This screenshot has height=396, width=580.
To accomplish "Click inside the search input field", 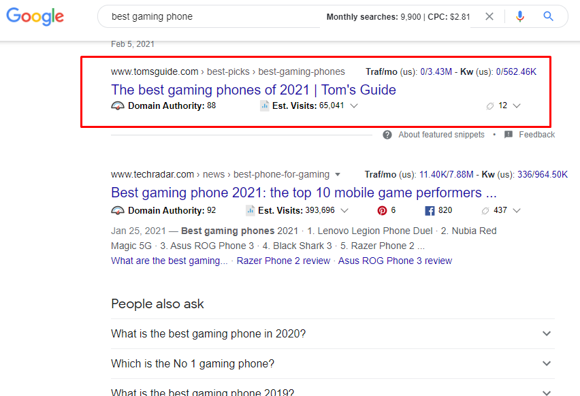I will (204, 16).
